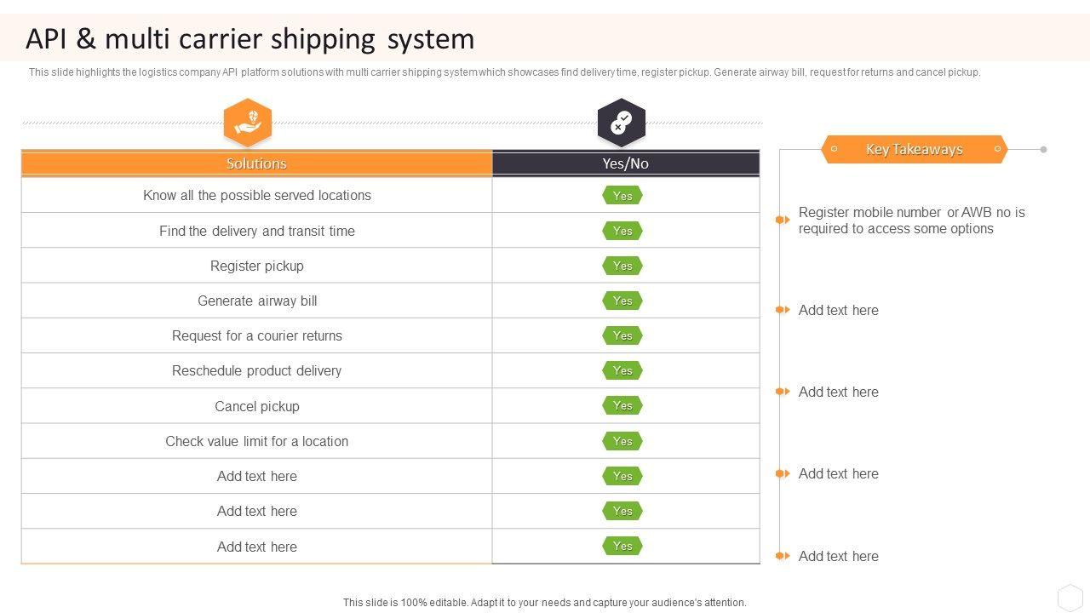Click the Register mobile number or AWB takeaway text
The width and height of the screenshot is (1090, 613).
pos(911,221)
